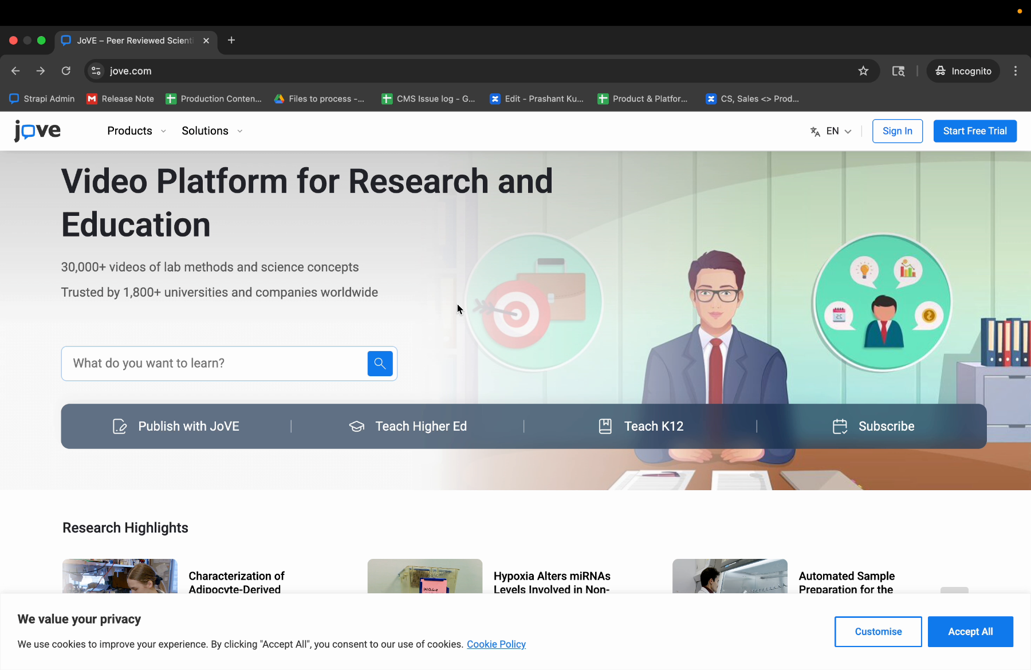Click the back navigation arrow
The width and height of the screenshot is (1031, 670).
pos(15,70)
